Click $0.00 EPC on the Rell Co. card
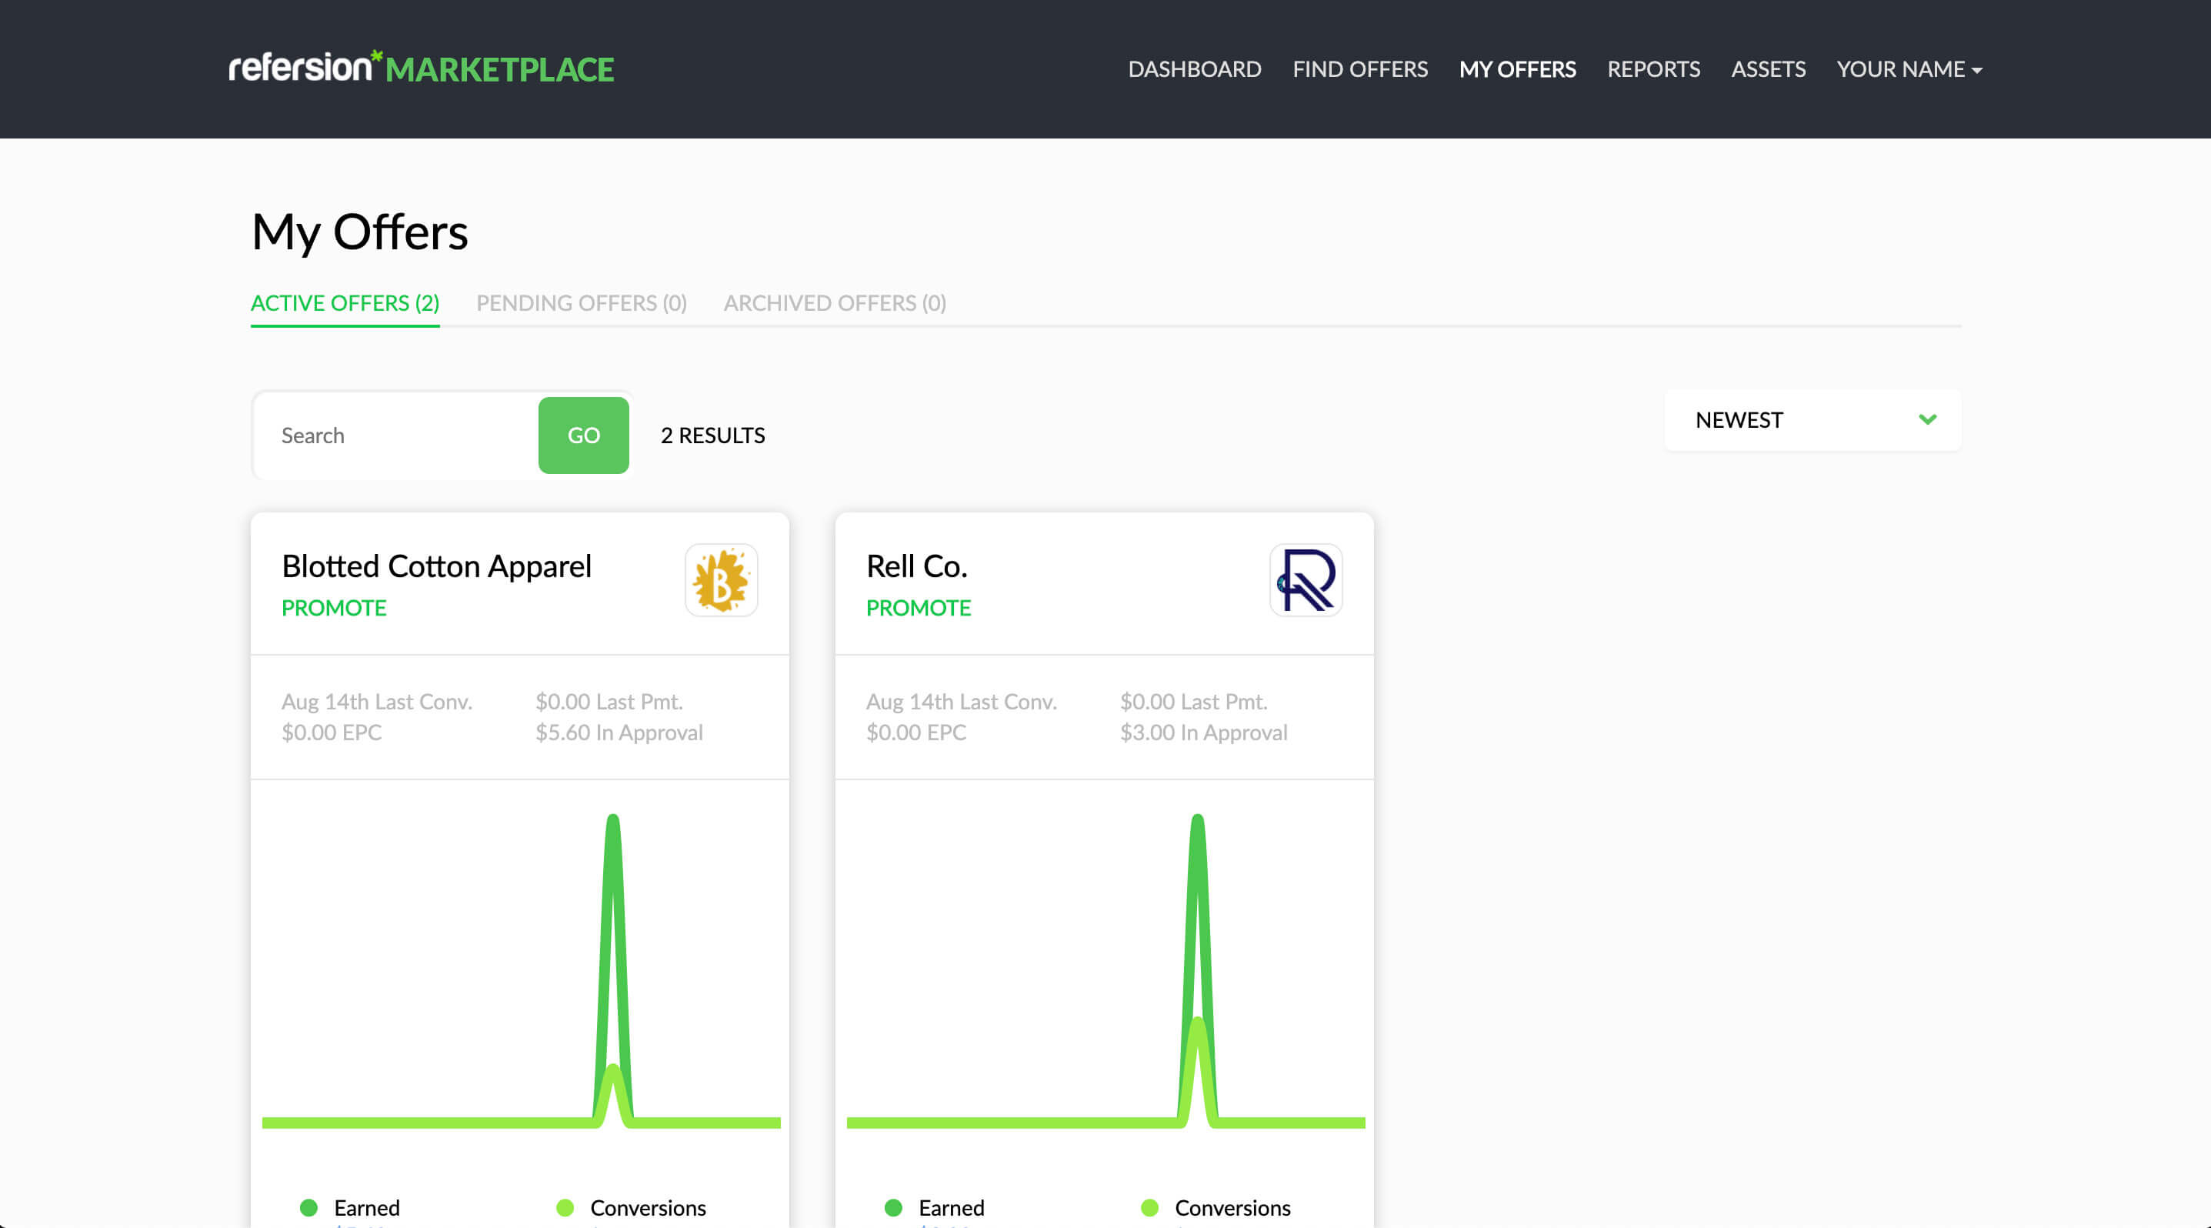 (915, 732)
